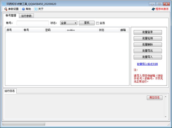Click the app icon in the title bar

coord(4,4)
